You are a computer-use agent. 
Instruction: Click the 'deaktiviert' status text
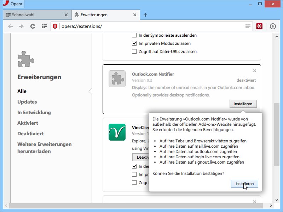coord(246,80)
